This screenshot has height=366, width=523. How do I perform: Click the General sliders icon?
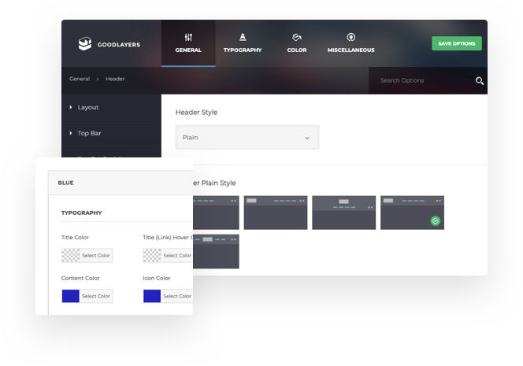tap(188, 37)
